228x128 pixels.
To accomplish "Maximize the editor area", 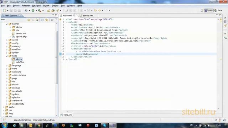I will [x=220, y=15].
